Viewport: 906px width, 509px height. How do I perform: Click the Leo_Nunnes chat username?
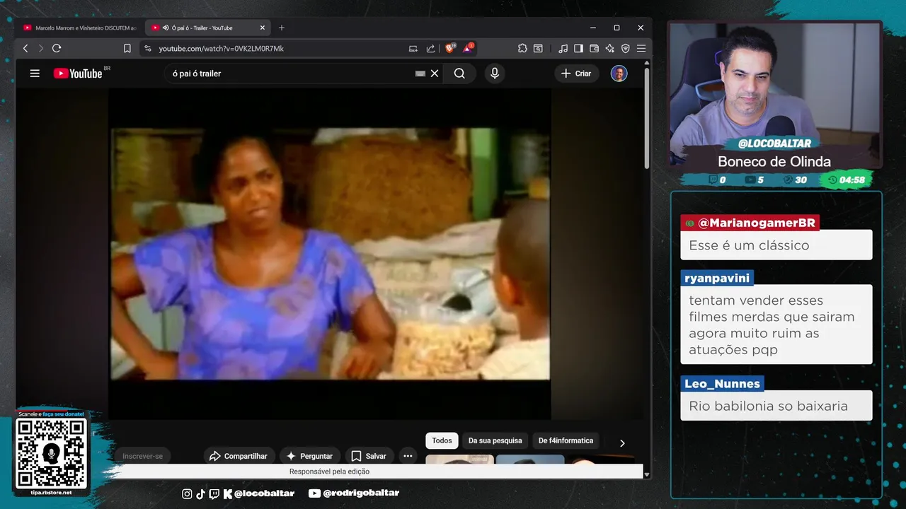(722, 384)
